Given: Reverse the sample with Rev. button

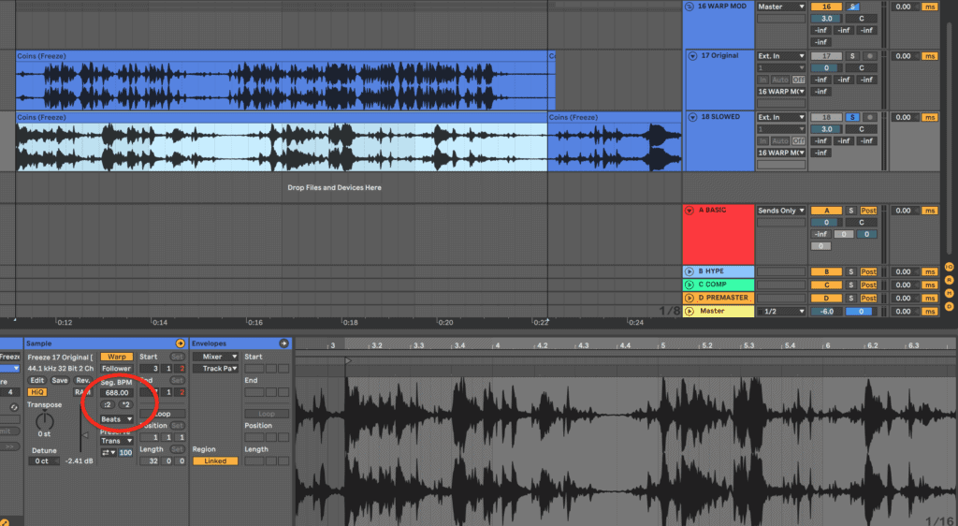Looking at the screenshot, I should [x=82, y=381].
